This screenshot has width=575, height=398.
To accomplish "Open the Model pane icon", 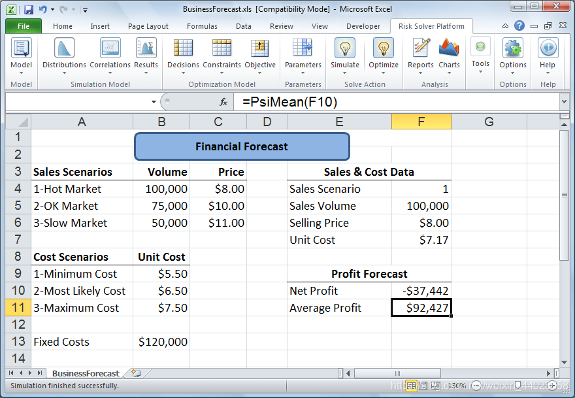I will coord(22,48).
